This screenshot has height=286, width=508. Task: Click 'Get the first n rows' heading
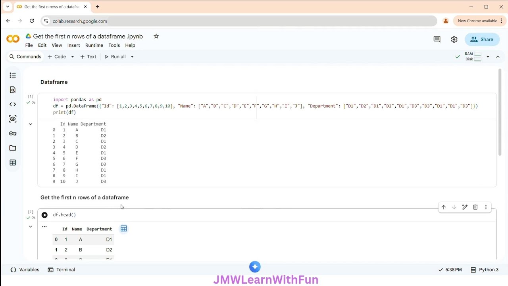tap(85, 197)
